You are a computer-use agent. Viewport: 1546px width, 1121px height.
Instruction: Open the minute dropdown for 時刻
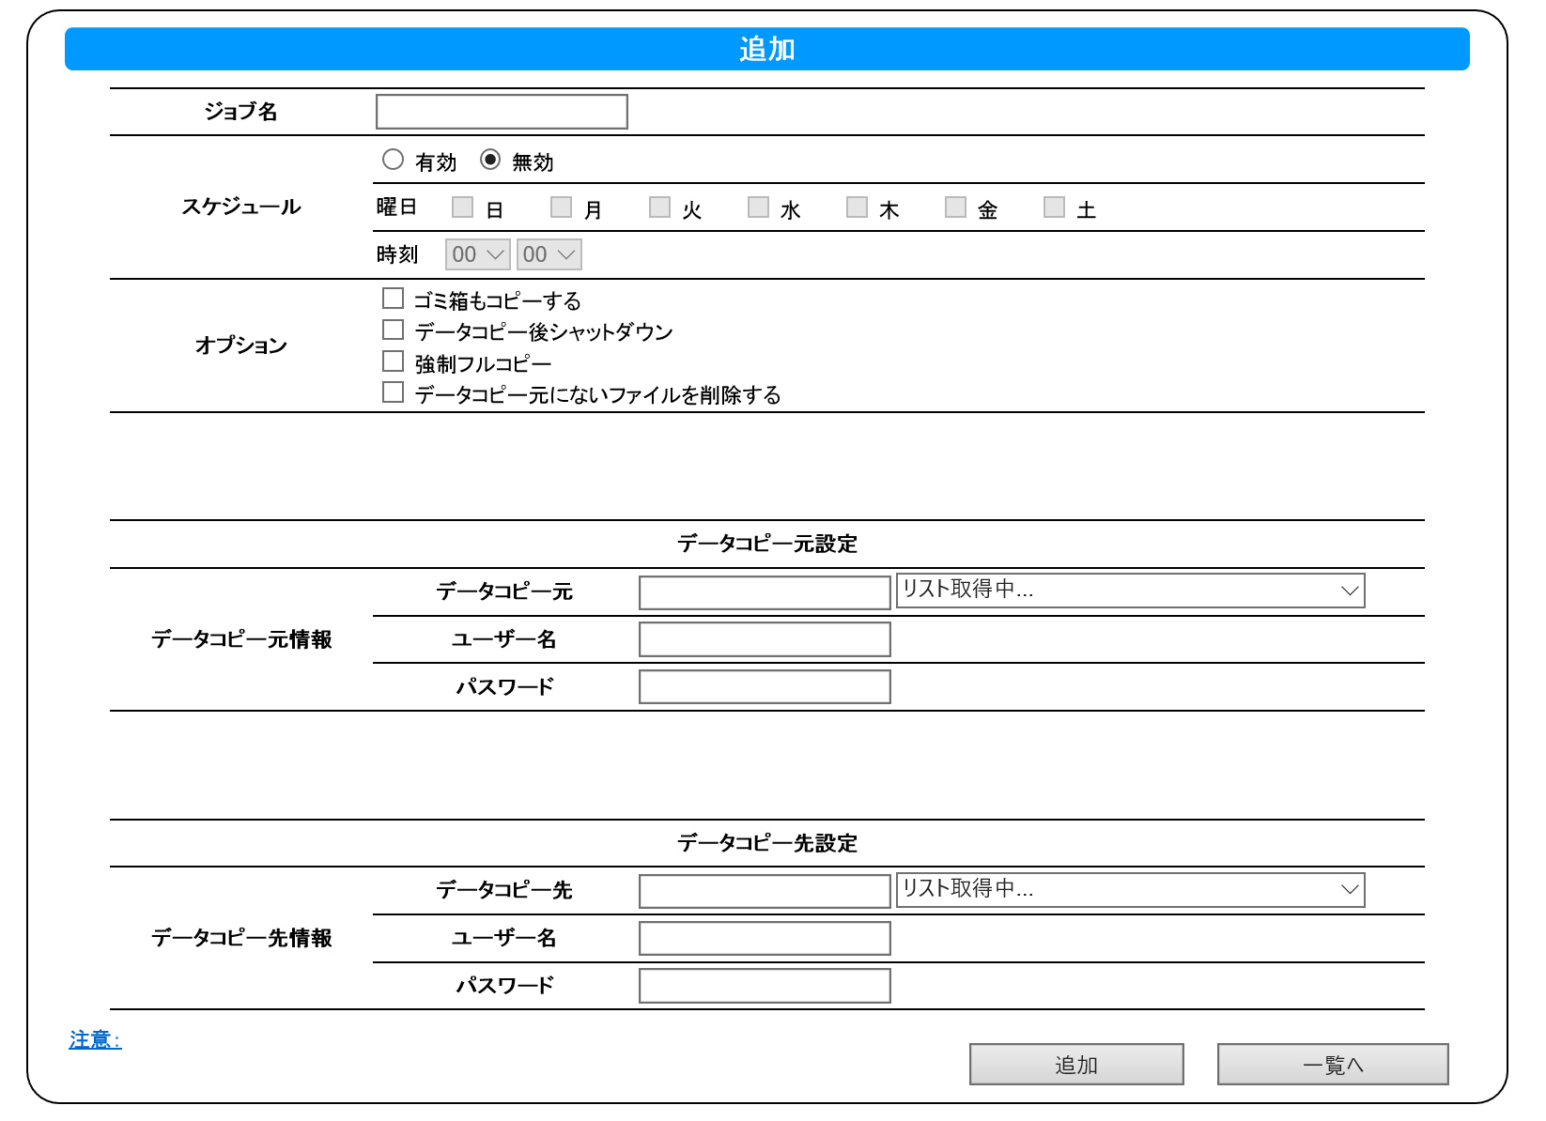point(549,254)
